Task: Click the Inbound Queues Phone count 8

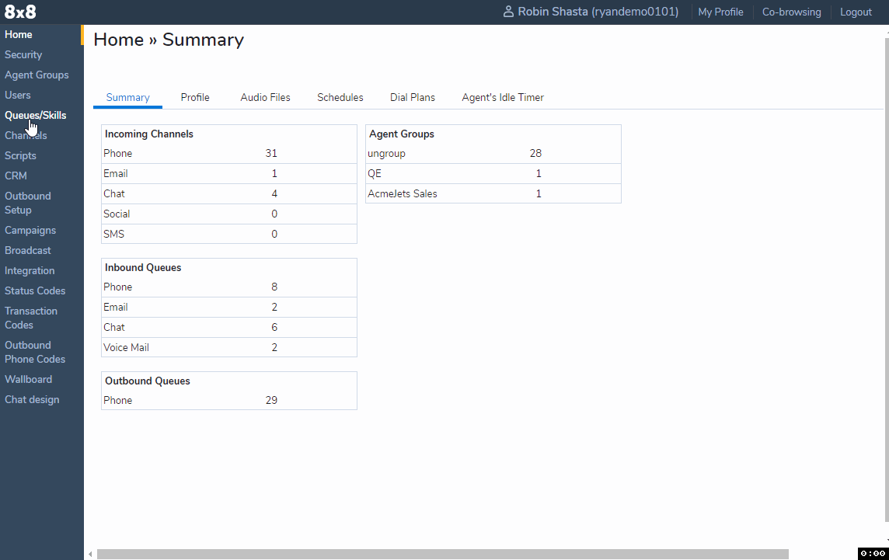Action: coord(274,287)
